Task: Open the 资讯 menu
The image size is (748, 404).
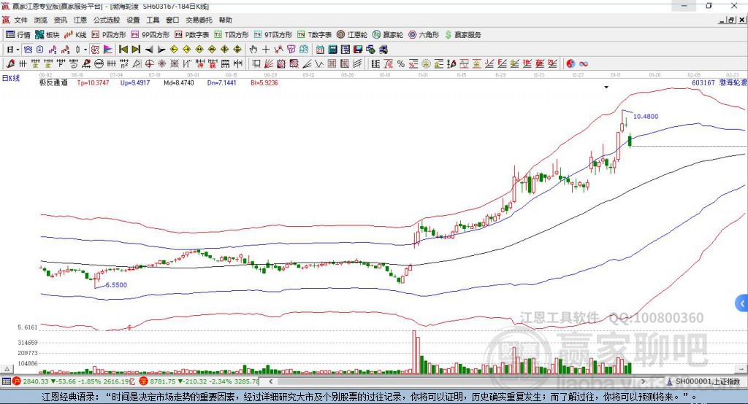Action: coord(60,20)
